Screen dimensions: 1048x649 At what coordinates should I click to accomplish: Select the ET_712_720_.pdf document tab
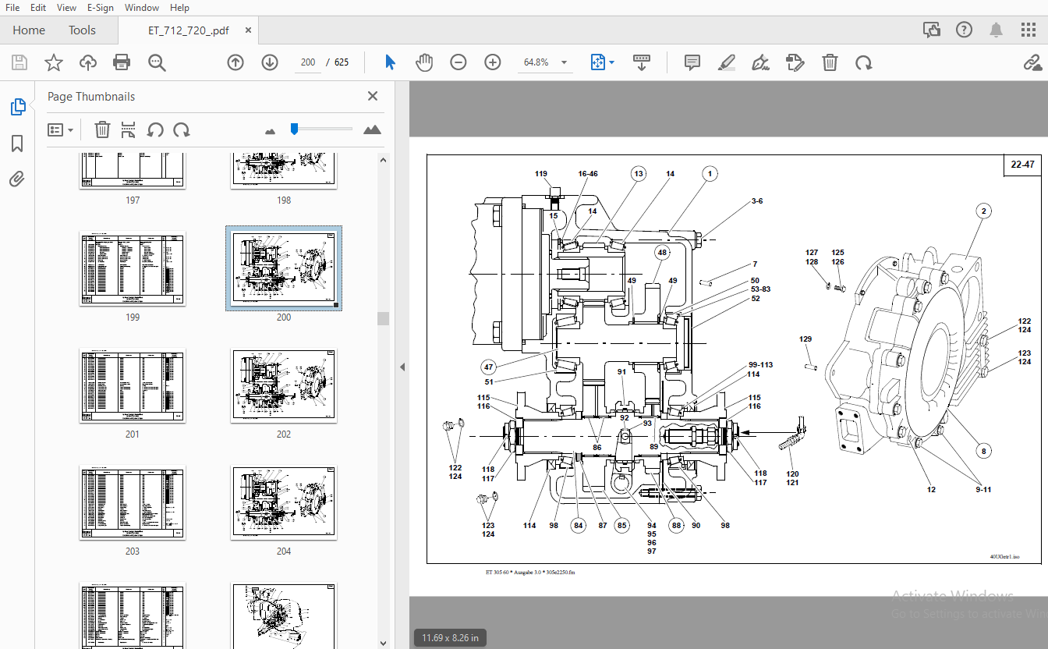coord(189,30)
